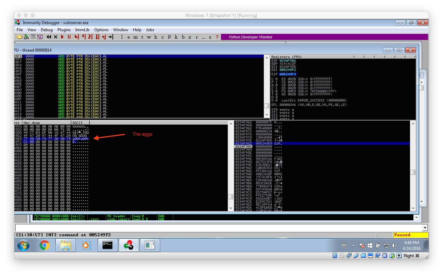The image size is (443, 276).
Task: Click the Restart program rewind icon
Action: click(49, 37)
